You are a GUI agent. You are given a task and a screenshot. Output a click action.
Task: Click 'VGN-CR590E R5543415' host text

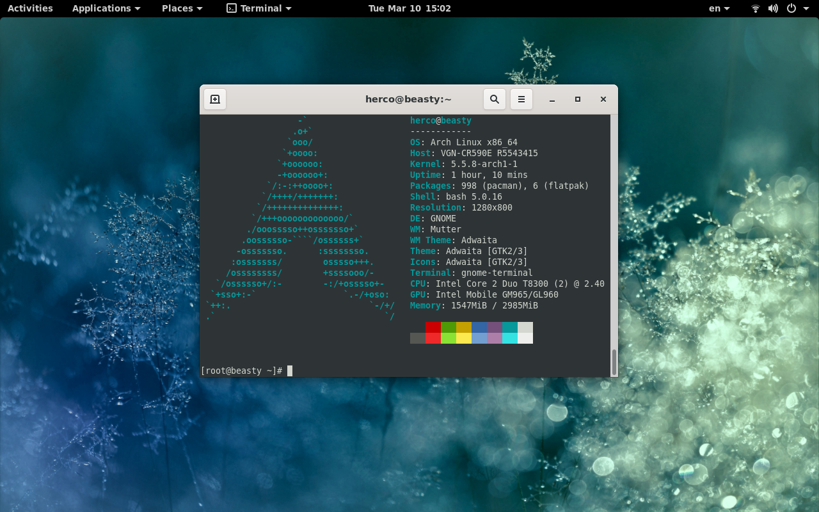coord(489,153)
